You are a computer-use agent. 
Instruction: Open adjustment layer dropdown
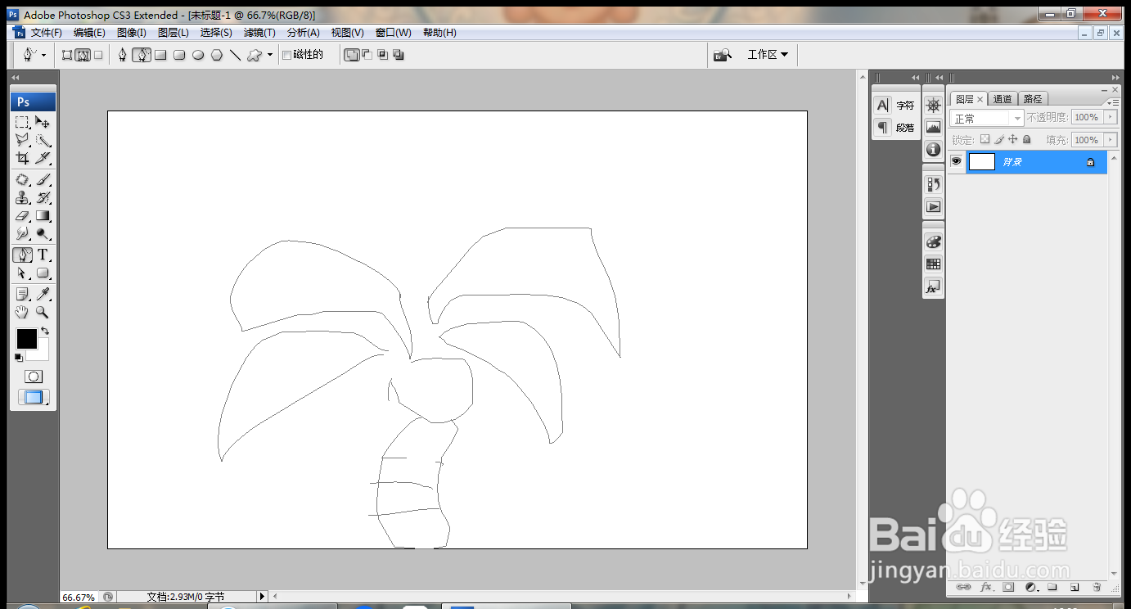pyautogui.click(x=1030, y=587)
